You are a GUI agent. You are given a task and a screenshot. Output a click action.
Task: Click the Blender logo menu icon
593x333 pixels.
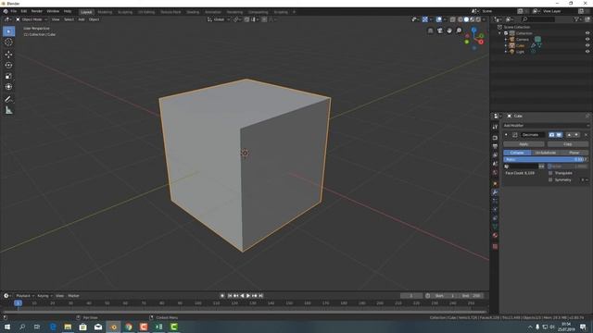pos(6,11)
